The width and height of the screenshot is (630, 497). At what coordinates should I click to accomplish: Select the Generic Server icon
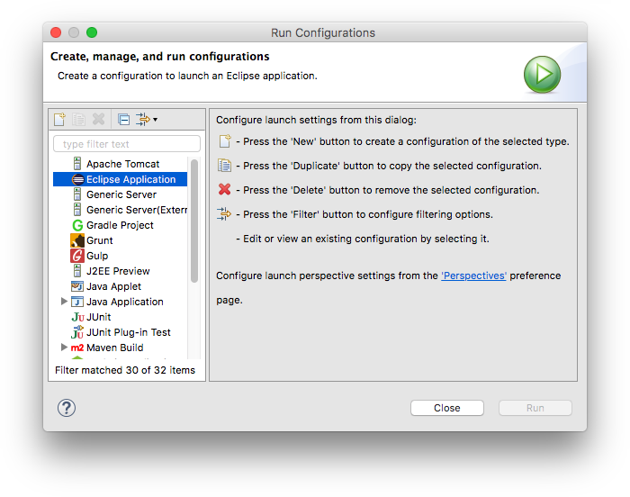[x=77, y=194]
